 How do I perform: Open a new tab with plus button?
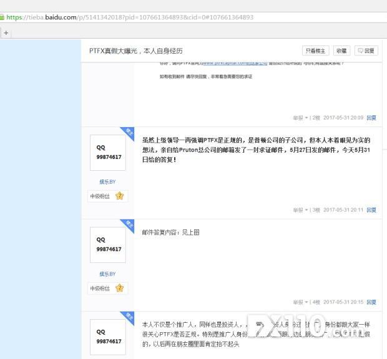pos(6,32)
